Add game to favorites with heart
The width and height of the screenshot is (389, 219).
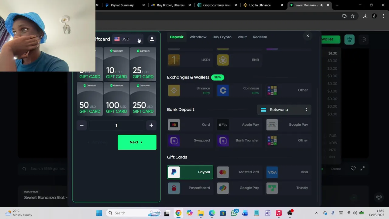[353, 169]
